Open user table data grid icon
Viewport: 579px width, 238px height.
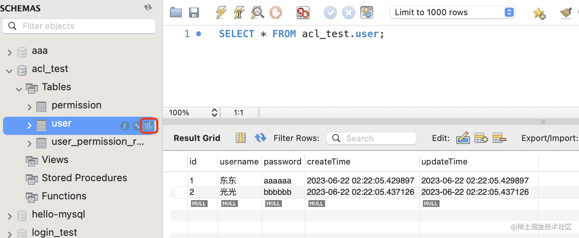pyautogui.click(x=149, y=126)
